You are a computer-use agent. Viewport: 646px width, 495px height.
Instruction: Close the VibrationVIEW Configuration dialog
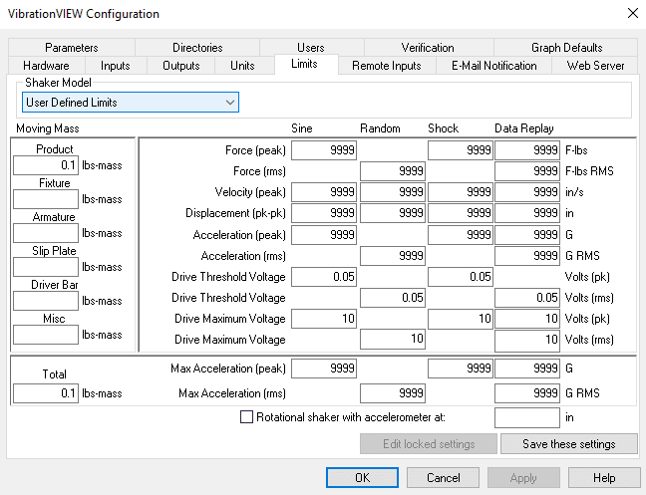point(633,13)
